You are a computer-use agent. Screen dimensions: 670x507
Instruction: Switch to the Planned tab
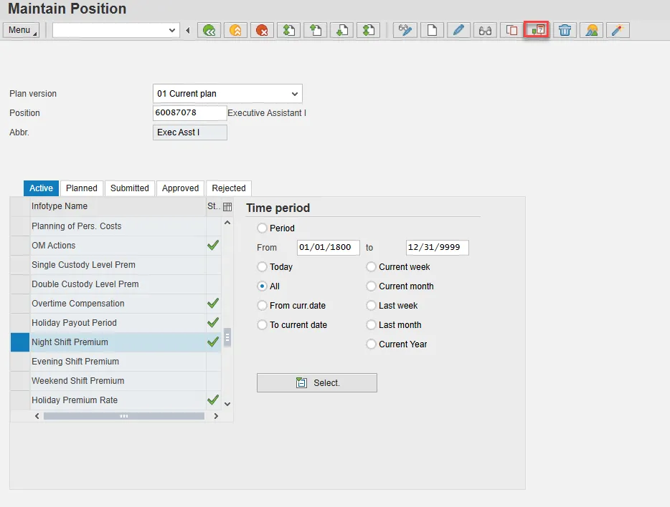82,188
